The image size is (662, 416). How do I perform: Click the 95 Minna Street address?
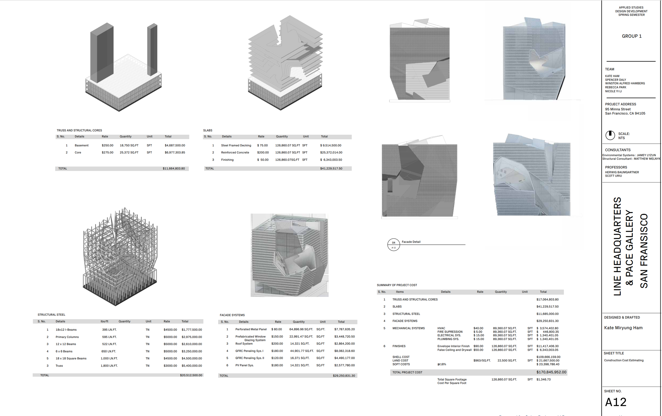618,109
